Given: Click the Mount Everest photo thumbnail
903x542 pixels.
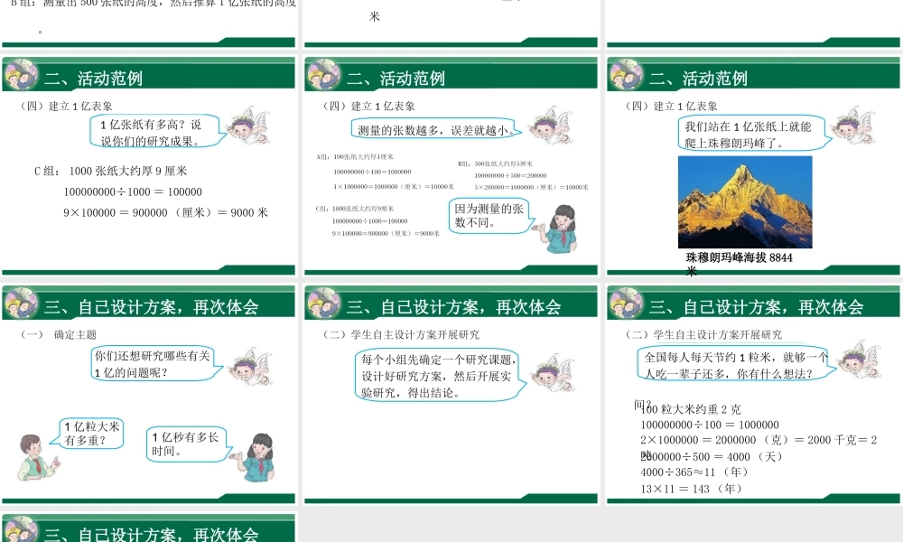Looking at the screenshot, I should coord(748,203).
